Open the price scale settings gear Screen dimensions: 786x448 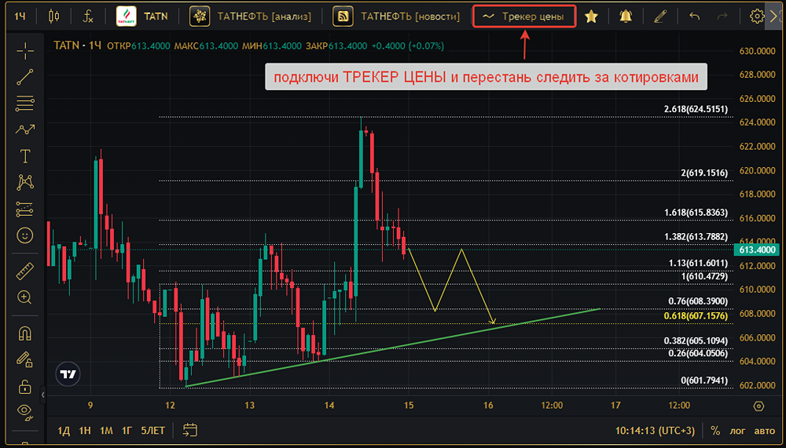click(x=759, y=406)
